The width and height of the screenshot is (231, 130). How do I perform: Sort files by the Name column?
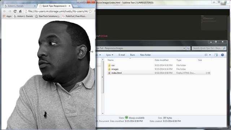(110, 60)
